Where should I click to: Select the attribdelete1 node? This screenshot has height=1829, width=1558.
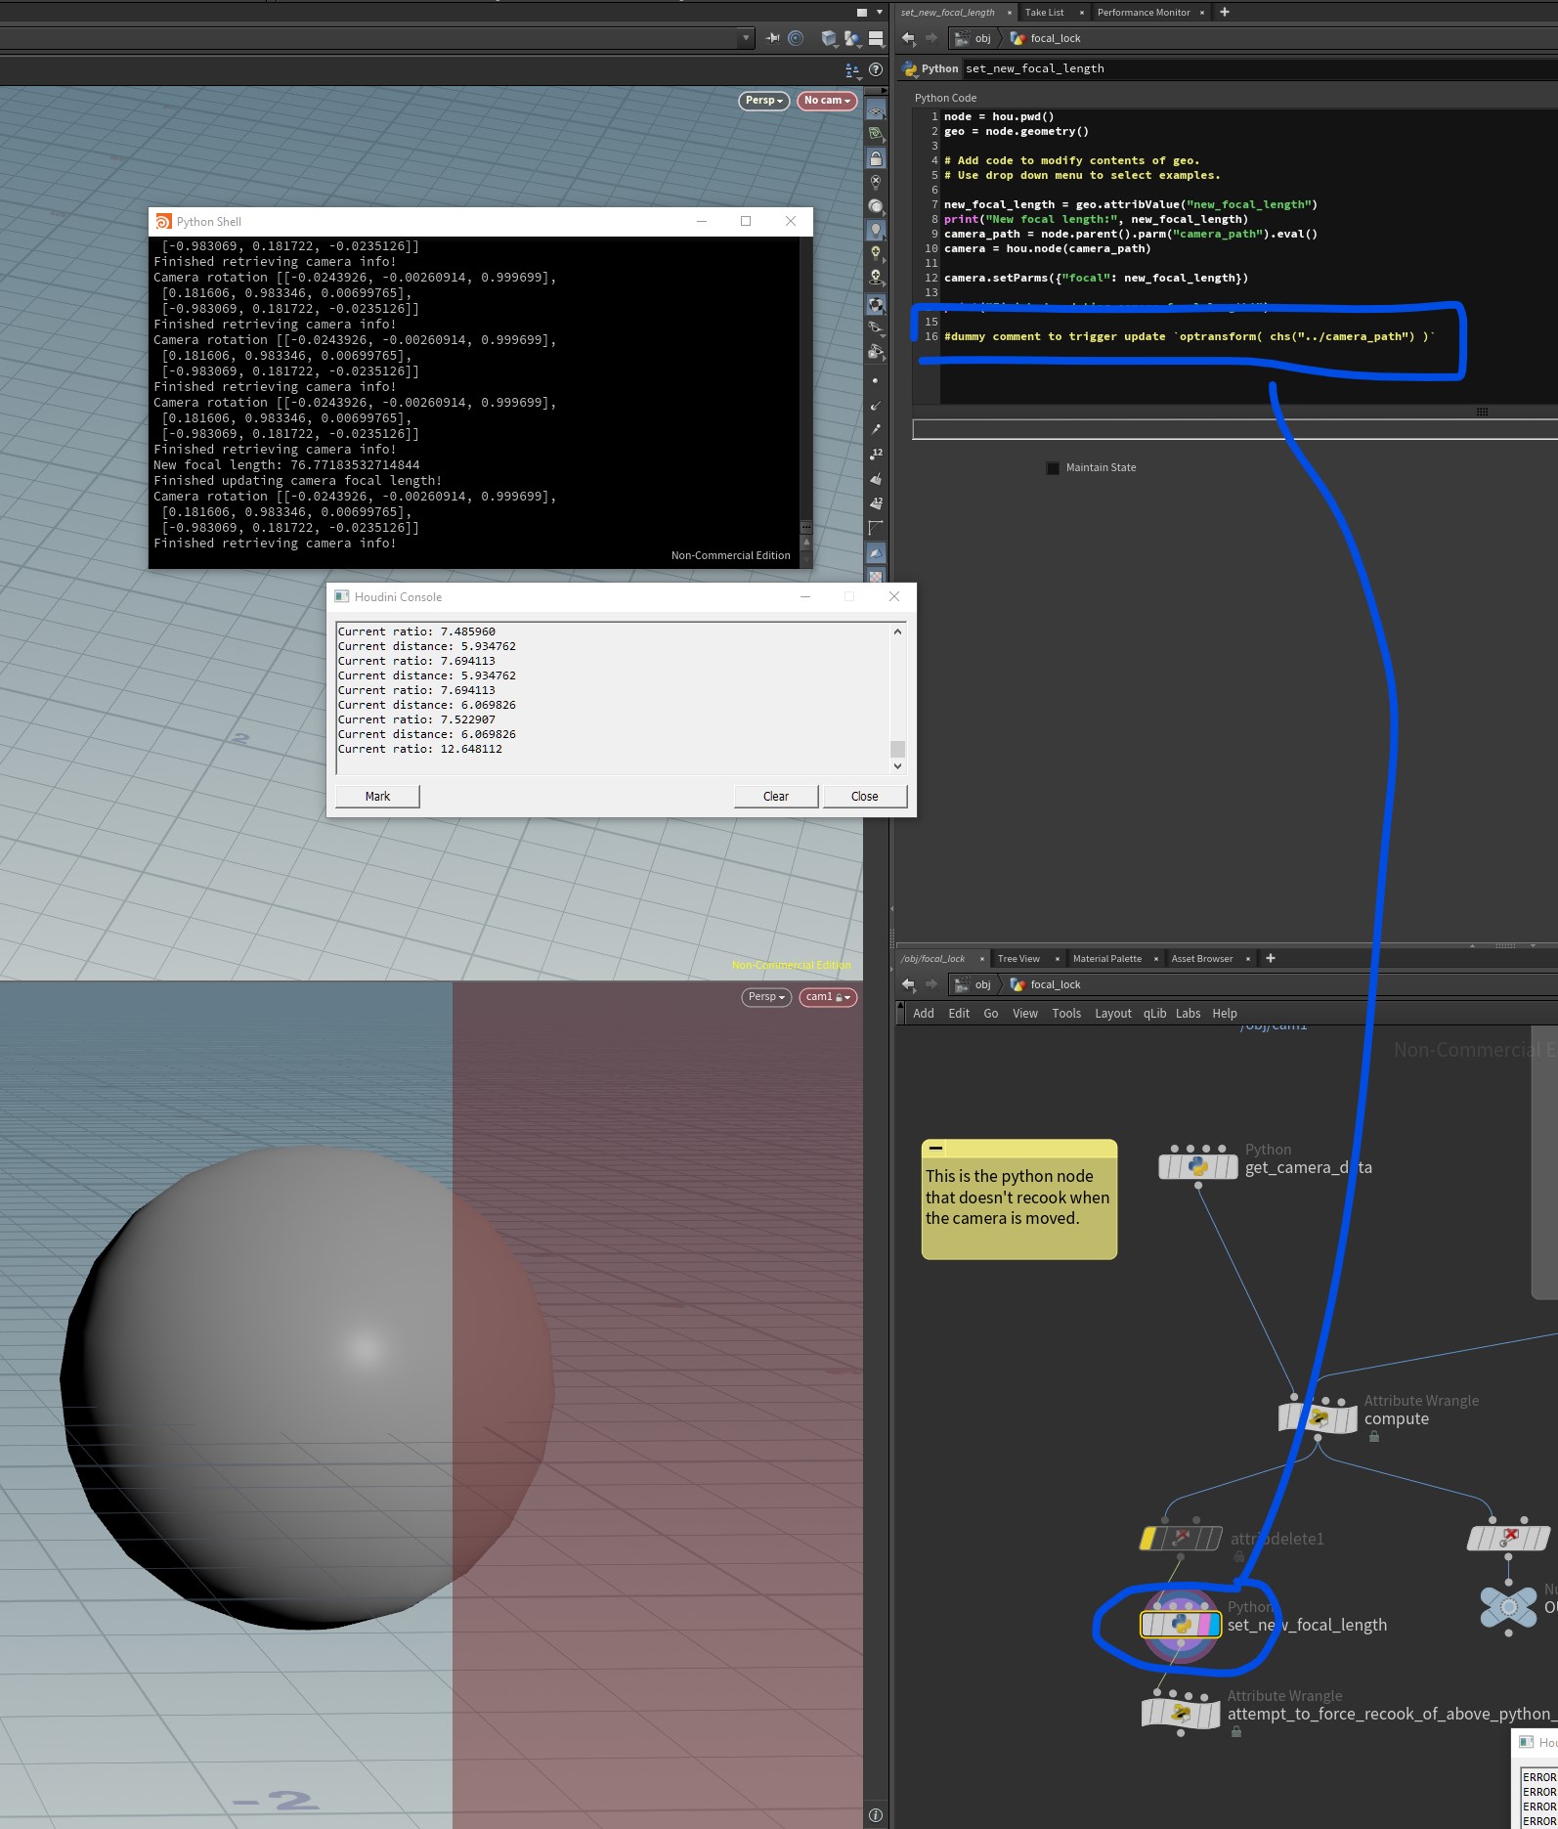click(1181, 1538)
